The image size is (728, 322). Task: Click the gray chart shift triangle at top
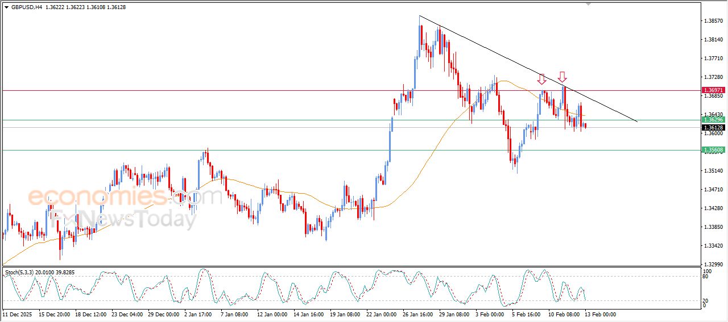[x=589, y=3]
